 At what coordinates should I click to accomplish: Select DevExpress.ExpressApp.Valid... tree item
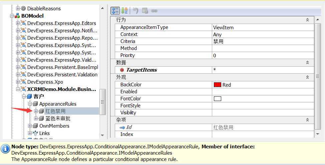pyautogui.click(x=62, y=60)
